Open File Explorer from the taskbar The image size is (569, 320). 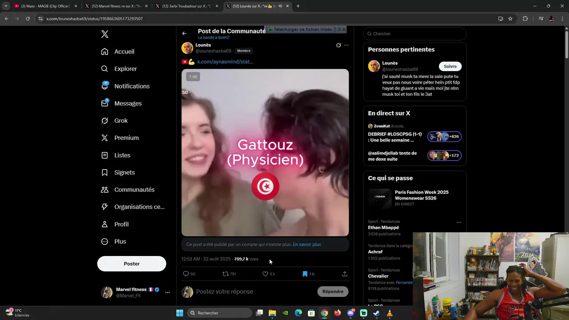pos(272,313)
